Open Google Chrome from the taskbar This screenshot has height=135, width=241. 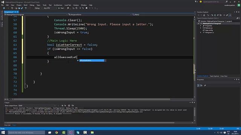point(56,132)
